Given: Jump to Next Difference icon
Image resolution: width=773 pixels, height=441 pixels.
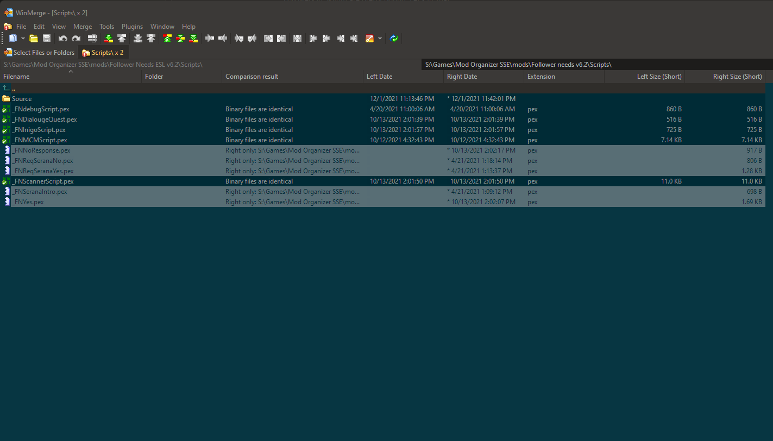Looking at the screenshot, I should (x=108, y=39).
